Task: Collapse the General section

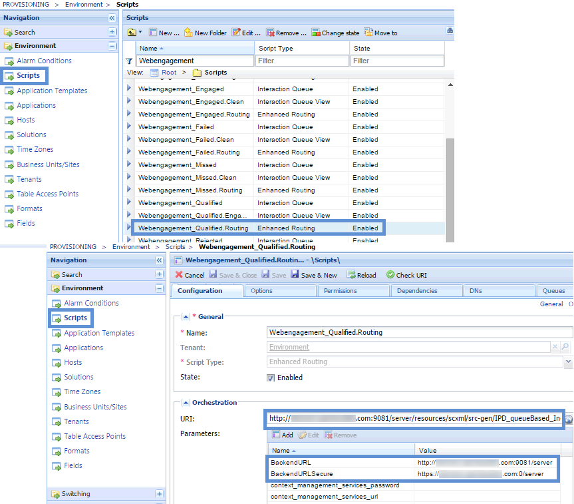Action: [186, 316]
